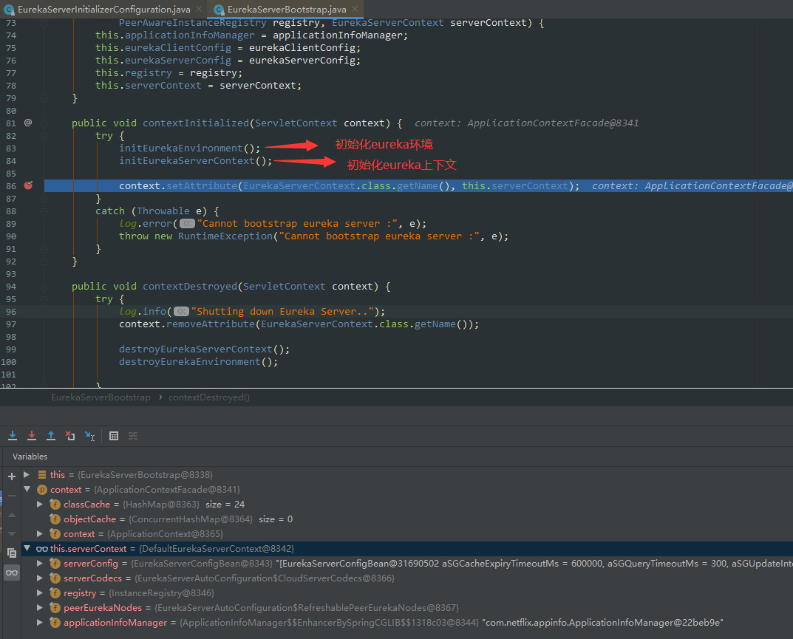Click the Java class icon on EurekaServerBootstrap.java tab
Screen dimensions: 793x639
tap(219, 10)
